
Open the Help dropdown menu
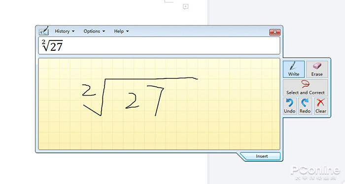point(121,31)
